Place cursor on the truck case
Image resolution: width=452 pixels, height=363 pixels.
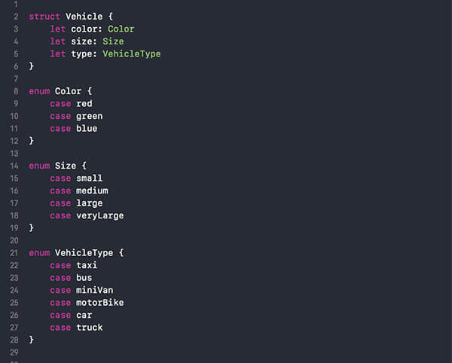(90, 328)
